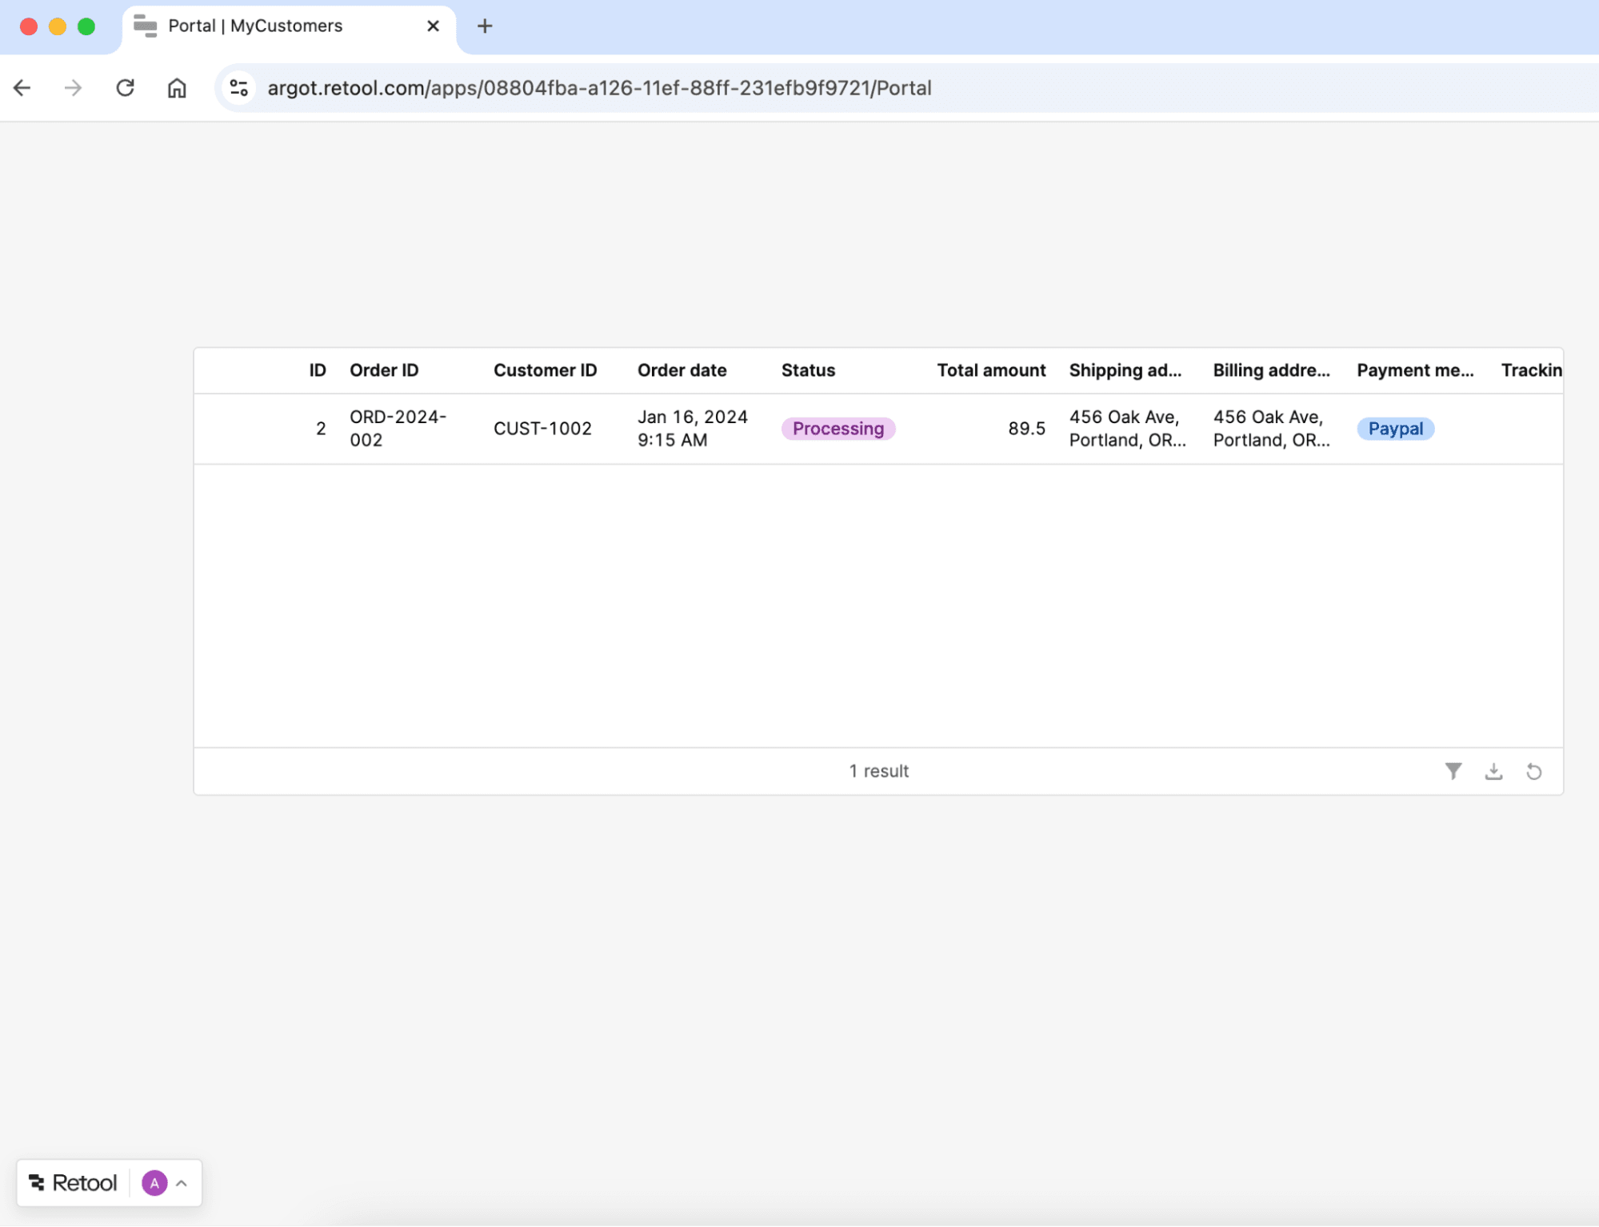Open browser home page
The width and height of the screenshot is (1599, 1227).
pyautogui.click(x=177, y=88)
